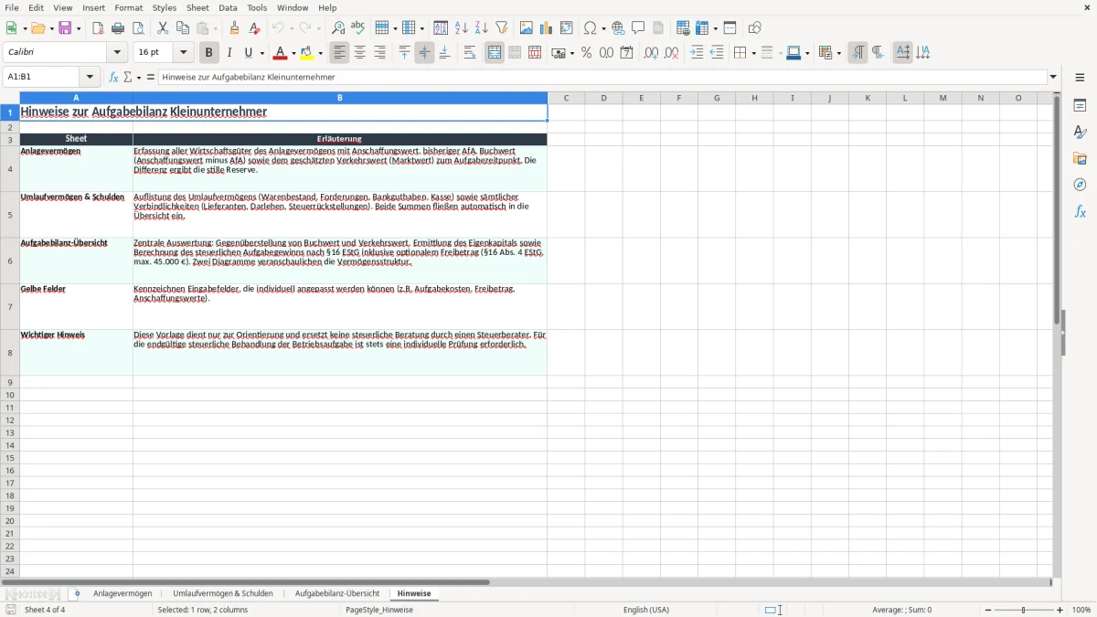Open the Format menu
Viewport: 1097px width, 617px height.
129,7
